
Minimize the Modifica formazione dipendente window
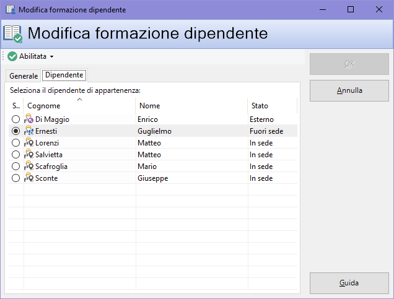323,9
